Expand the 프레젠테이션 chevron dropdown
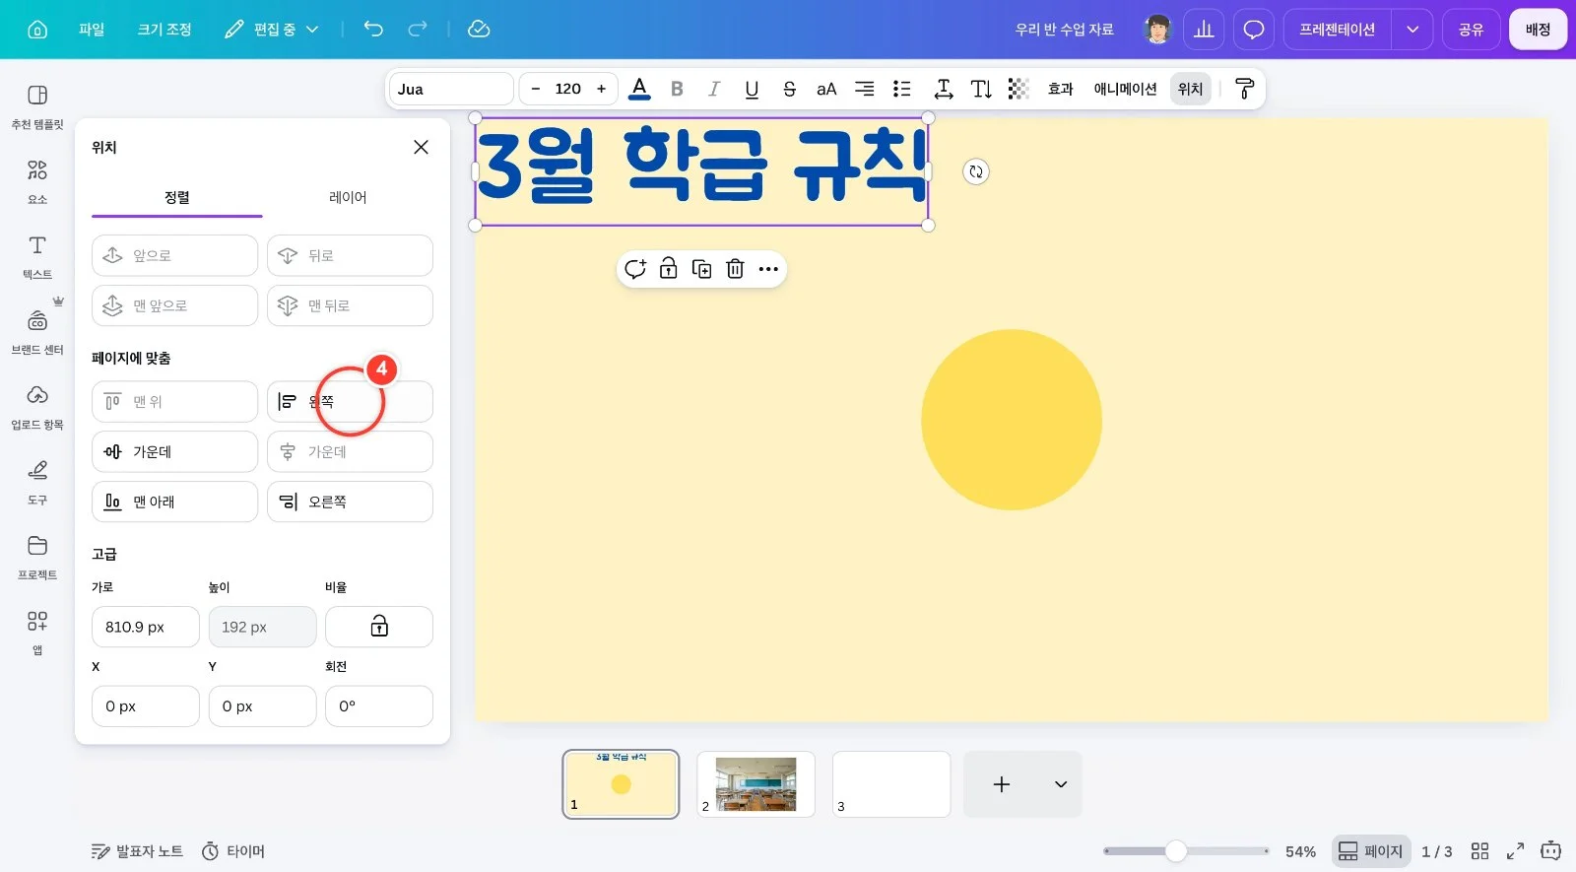 click(x=1412, y=30)
